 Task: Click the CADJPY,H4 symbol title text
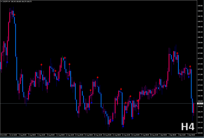[x=6, y=1]
